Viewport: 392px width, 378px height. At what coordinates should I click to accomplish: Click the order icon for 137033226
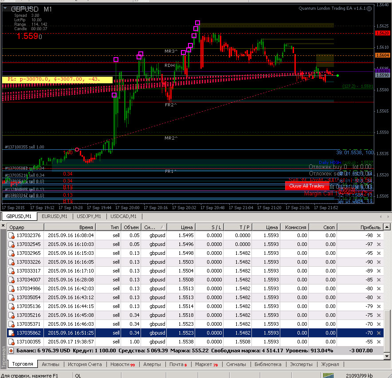tap(11, 262)
